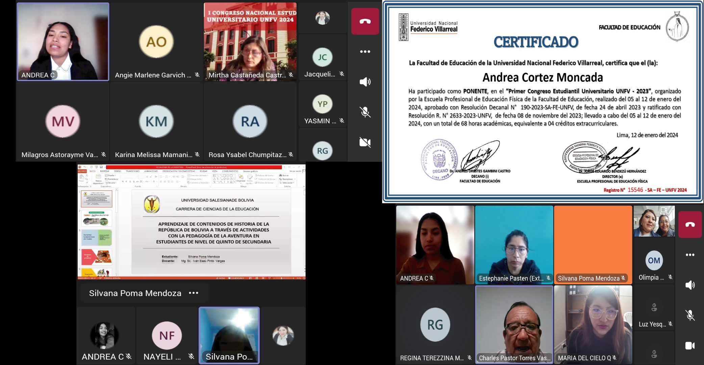Screen dimensions: 704x365
Task: Switch to the INSERTAR ribbon tab
Action: [105, 171]
